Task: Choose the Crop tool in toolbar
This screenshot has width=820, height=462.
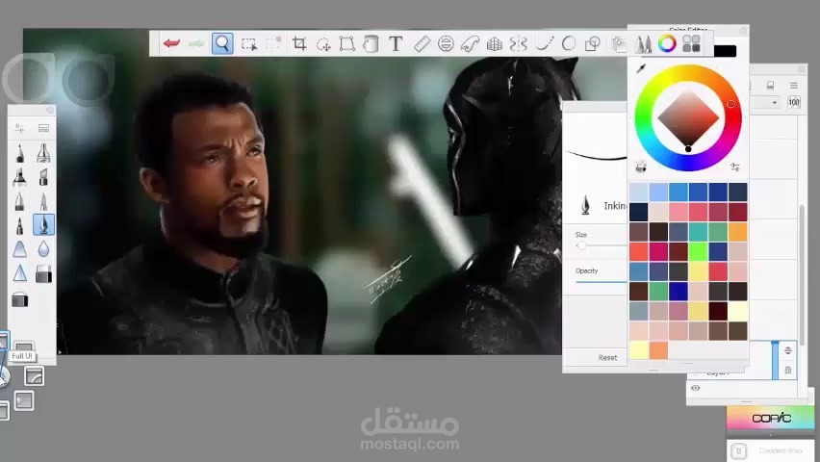Action: pyautogui.click(x=299, y=43)
